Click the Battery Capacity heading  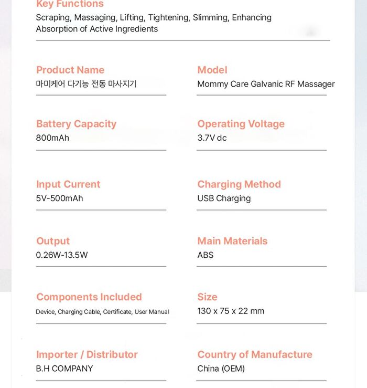pyautogui.click(x=76, y=124)
